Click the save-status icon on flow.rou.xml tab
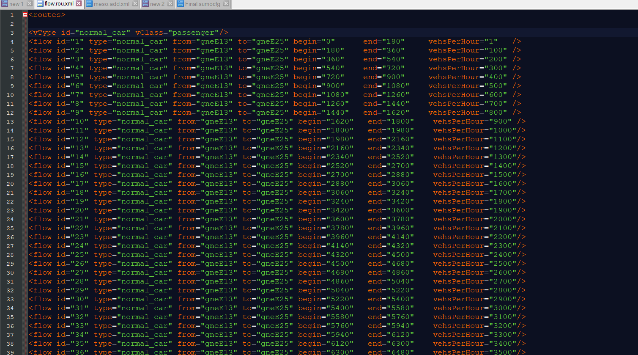Image resolution: width=638 pixels, height=355 pixels. (40, 4)
